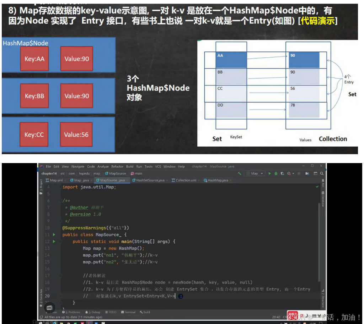Click the tool windows quick-access icon in status bar
This screenshot has height=324, width=364.
pyautogui.click(x=41, y=317)
